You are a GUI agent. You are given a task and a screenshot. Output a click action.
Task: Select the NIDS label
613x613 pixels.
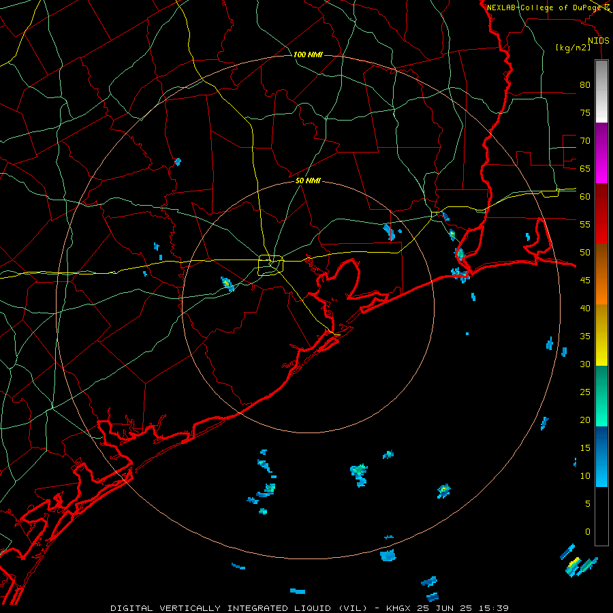pyautogui.click(x=599, y=41)
